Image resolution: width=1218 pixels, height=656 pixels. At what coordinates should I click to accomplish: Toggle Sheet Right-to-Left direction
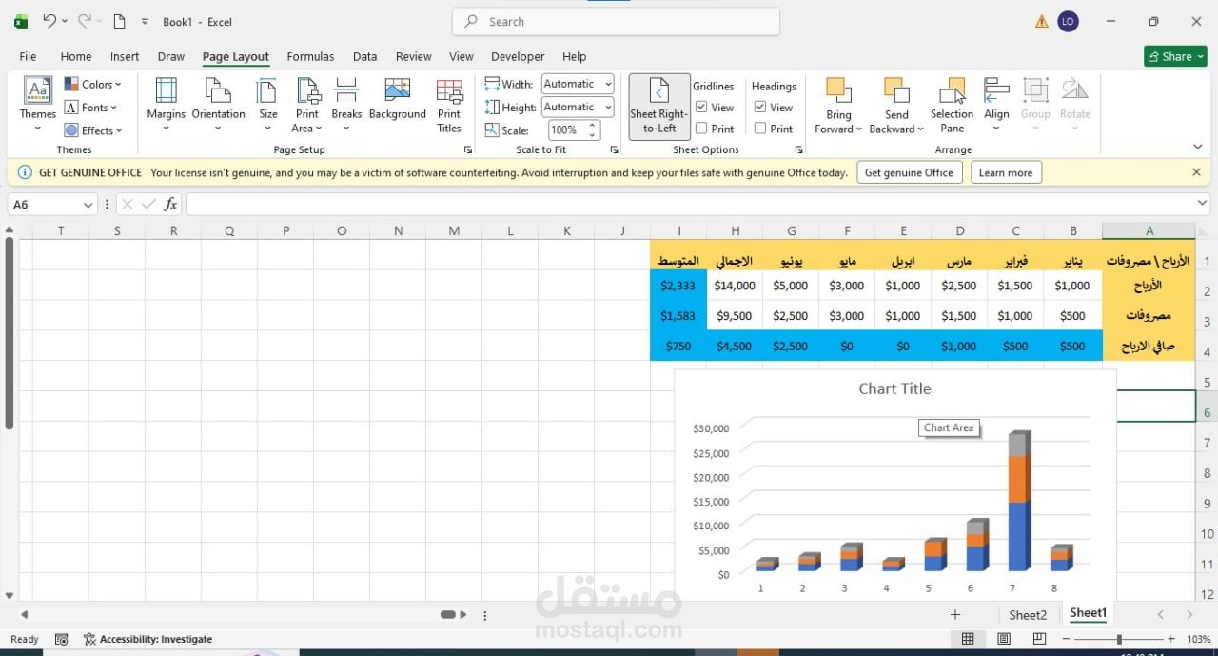(x=659, y=106)
